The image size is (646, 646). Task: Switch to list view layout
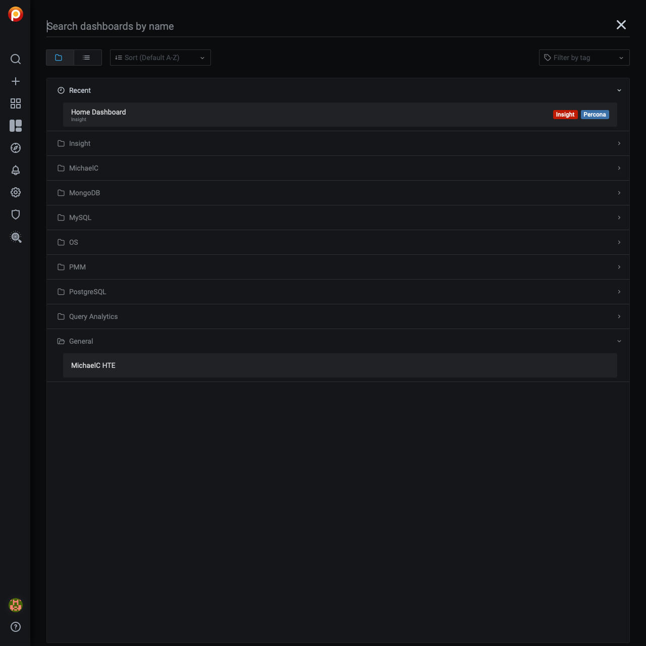click(x=87, y=58)
